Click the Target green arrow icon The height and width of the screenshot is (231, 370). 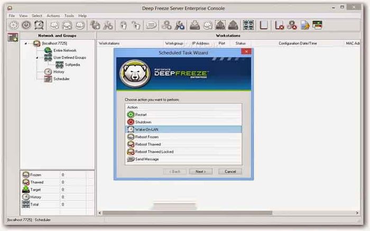coord(26,189)
